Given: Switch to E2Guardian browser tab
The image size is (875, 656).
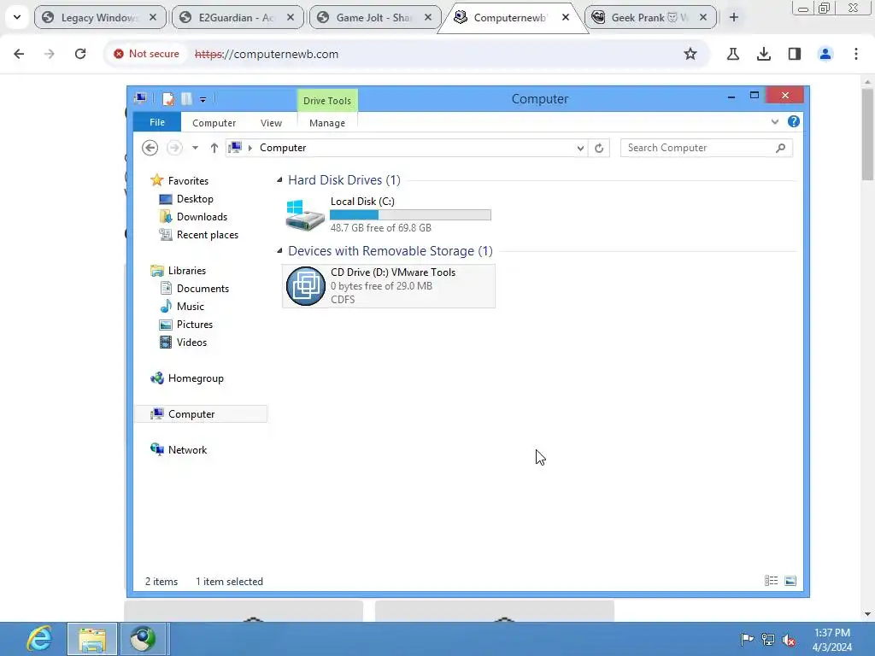Looking at the screenshot, I should pyautogui.click(x=238, y=18).
